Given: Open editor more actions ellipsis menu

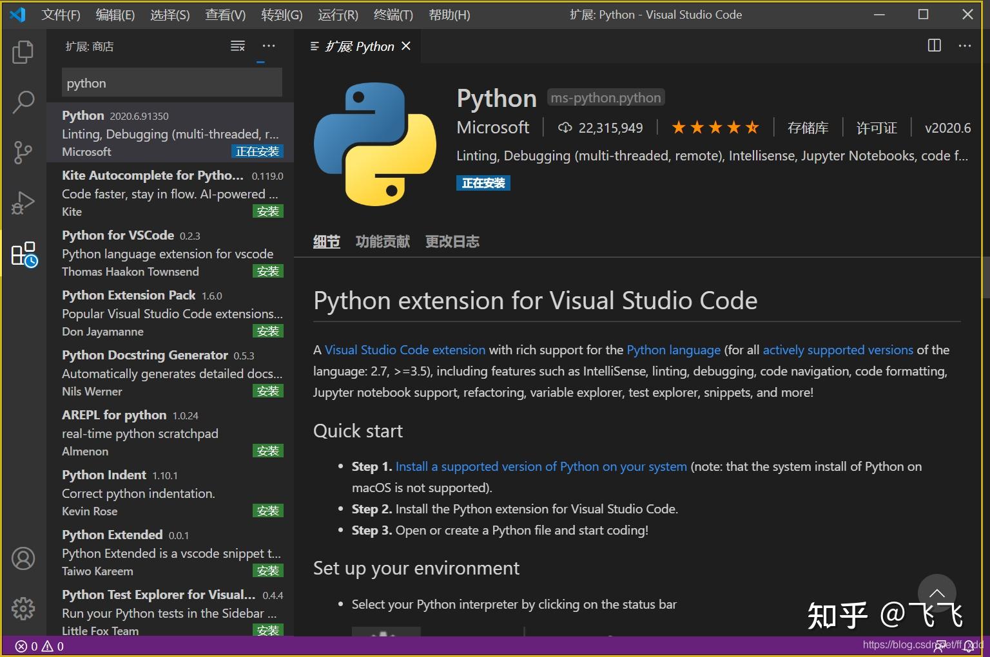Looking at the screenshot, I should point(964,46).
